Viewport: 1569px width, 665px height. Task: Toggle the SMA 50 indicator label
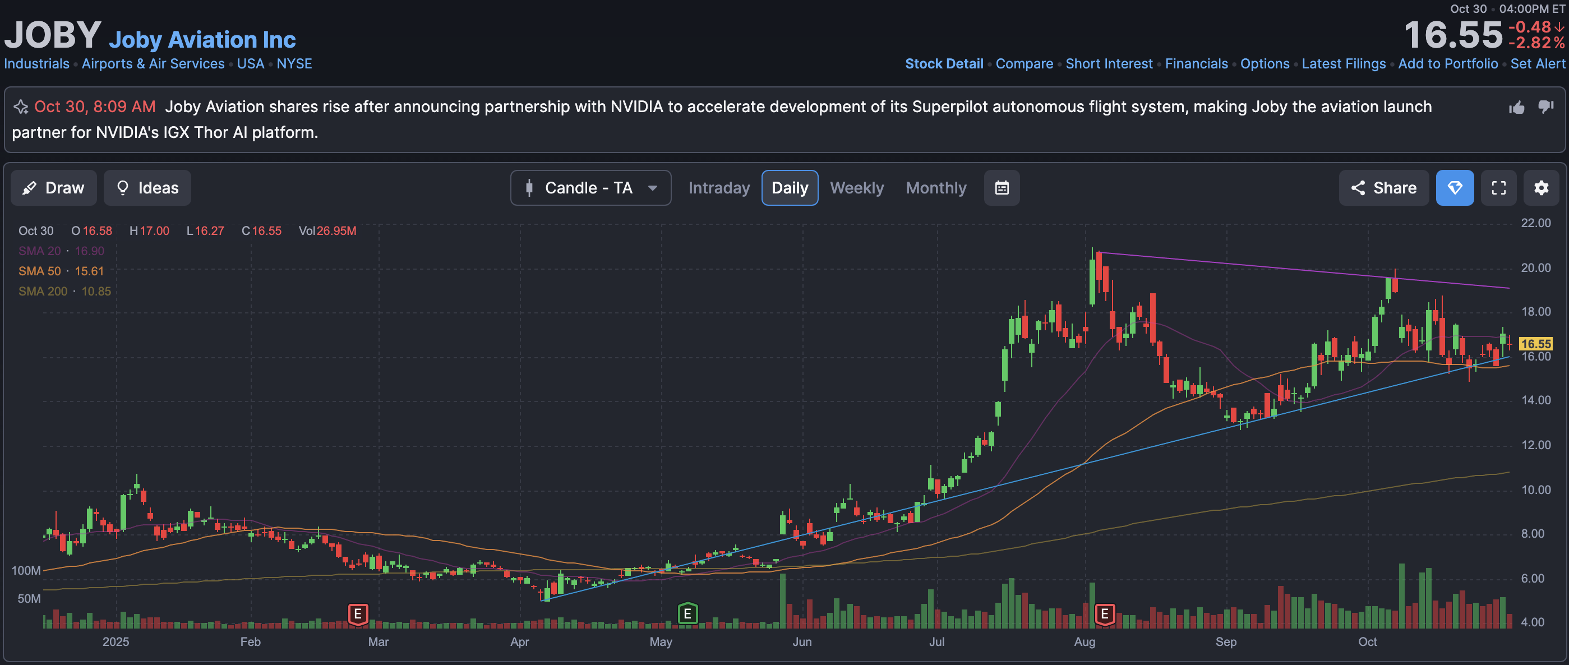[x=39, y=271]
